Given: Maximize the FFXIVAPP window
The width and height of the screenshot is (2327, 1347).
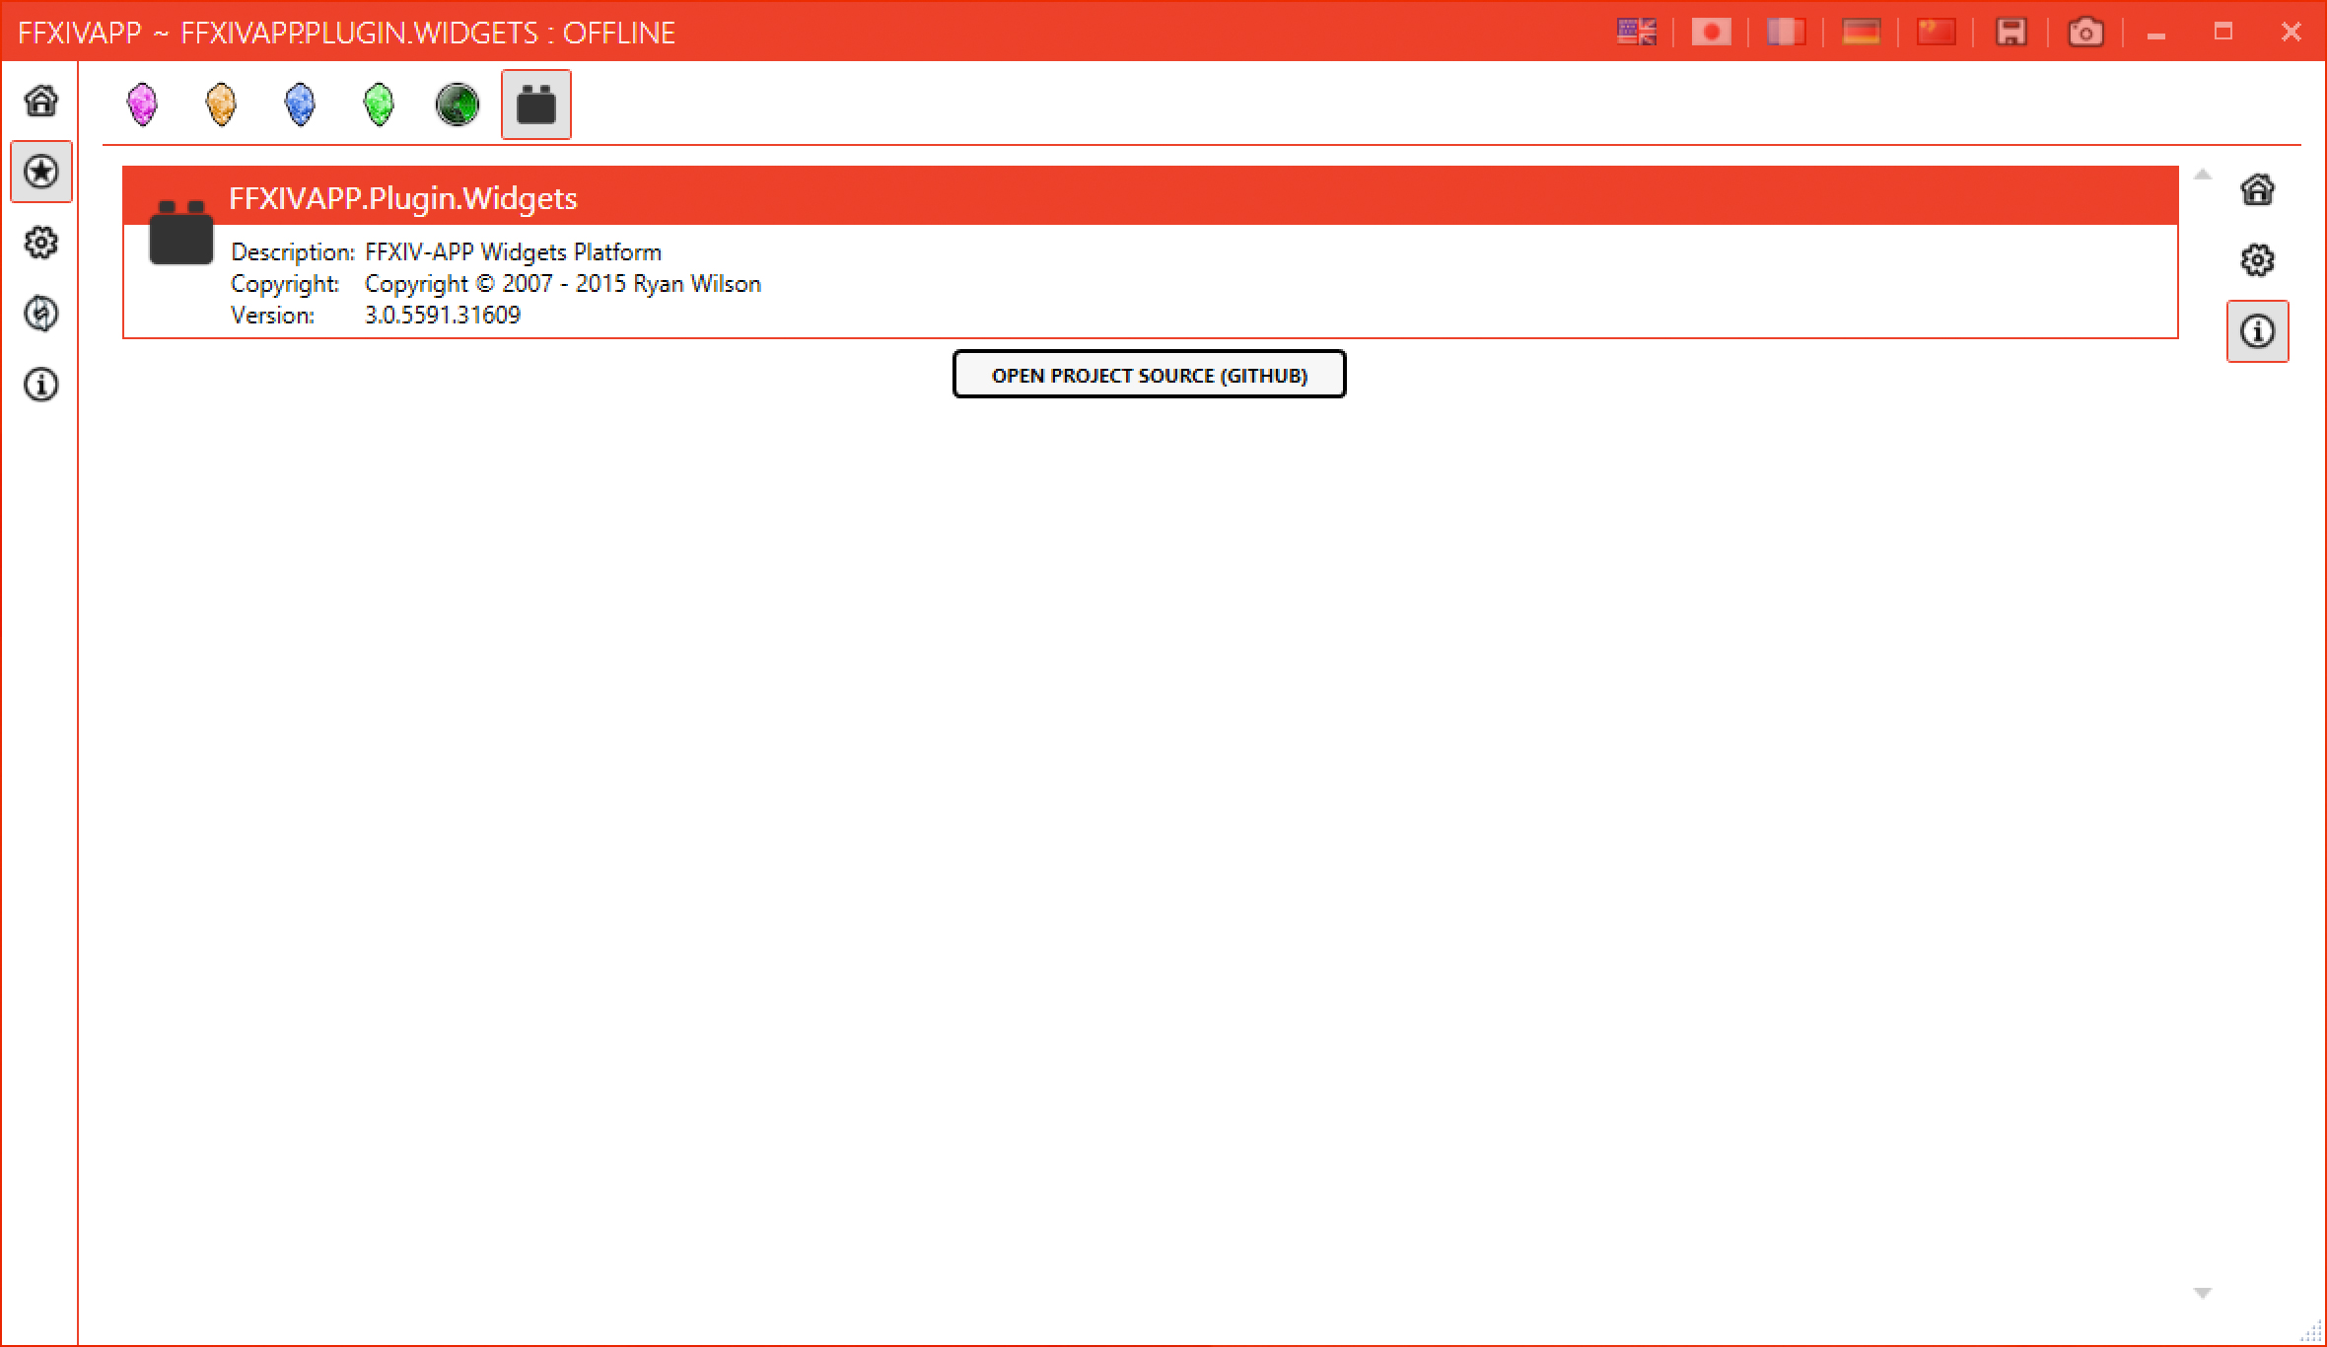Looking at the screenshot, I should [x=2223, y=33].
